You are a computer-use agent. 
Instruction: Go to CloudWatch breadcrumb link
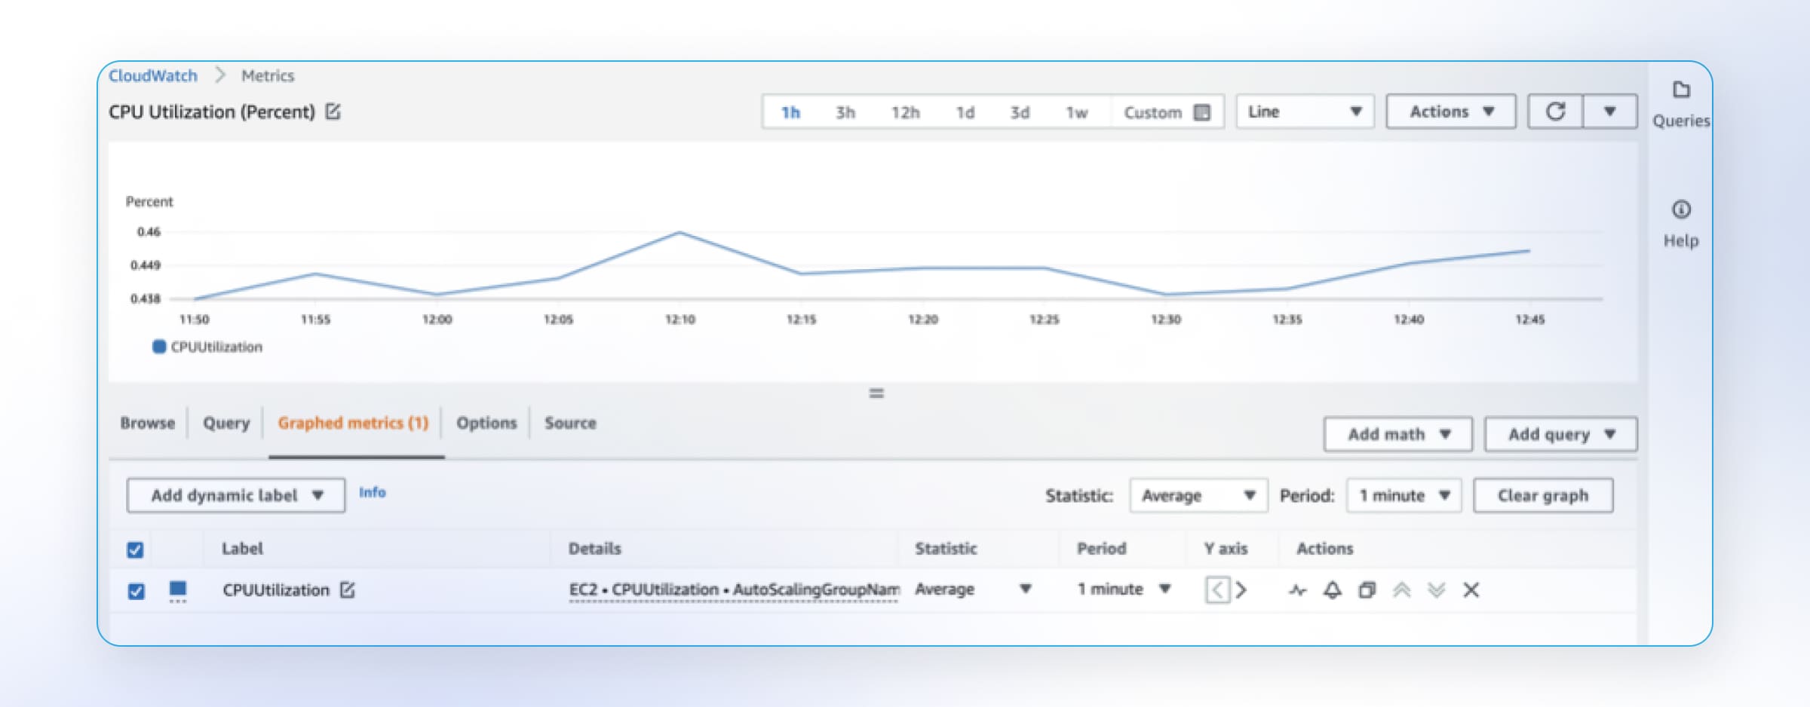click(x=152, y=75)
